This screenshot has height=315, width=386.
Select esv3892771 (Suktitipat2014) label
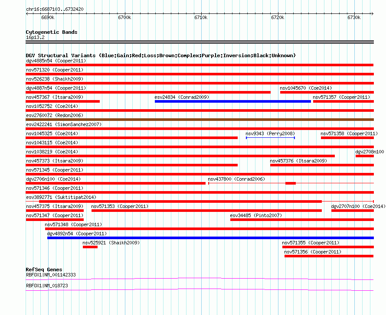click(x=61, y=197)
